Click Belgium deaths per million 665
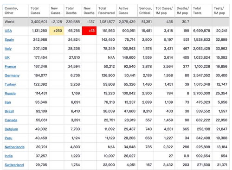This screenshot has width=232, height=170. (x=186, y=129)
